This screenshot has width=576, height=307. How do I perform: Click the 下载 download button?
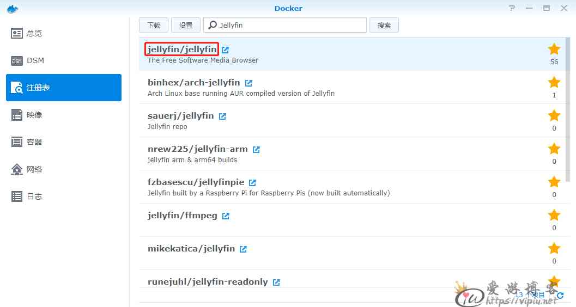click(x=154, y=25)
